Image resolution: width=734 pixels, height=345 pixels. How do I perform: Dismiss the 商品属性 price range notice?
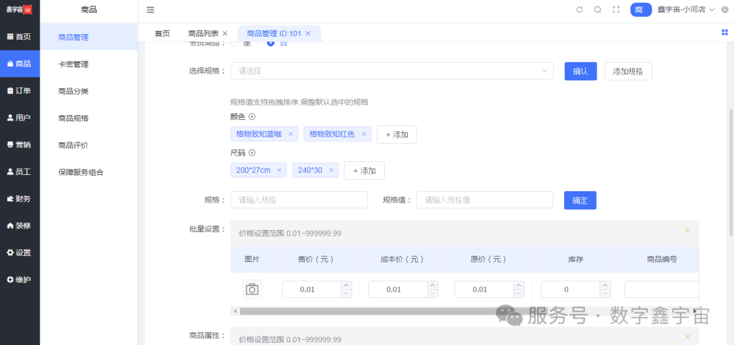point(688,337)
